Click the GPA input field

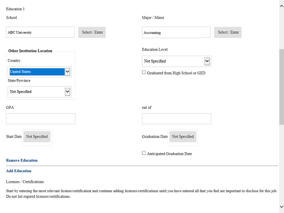click(40, 118)
